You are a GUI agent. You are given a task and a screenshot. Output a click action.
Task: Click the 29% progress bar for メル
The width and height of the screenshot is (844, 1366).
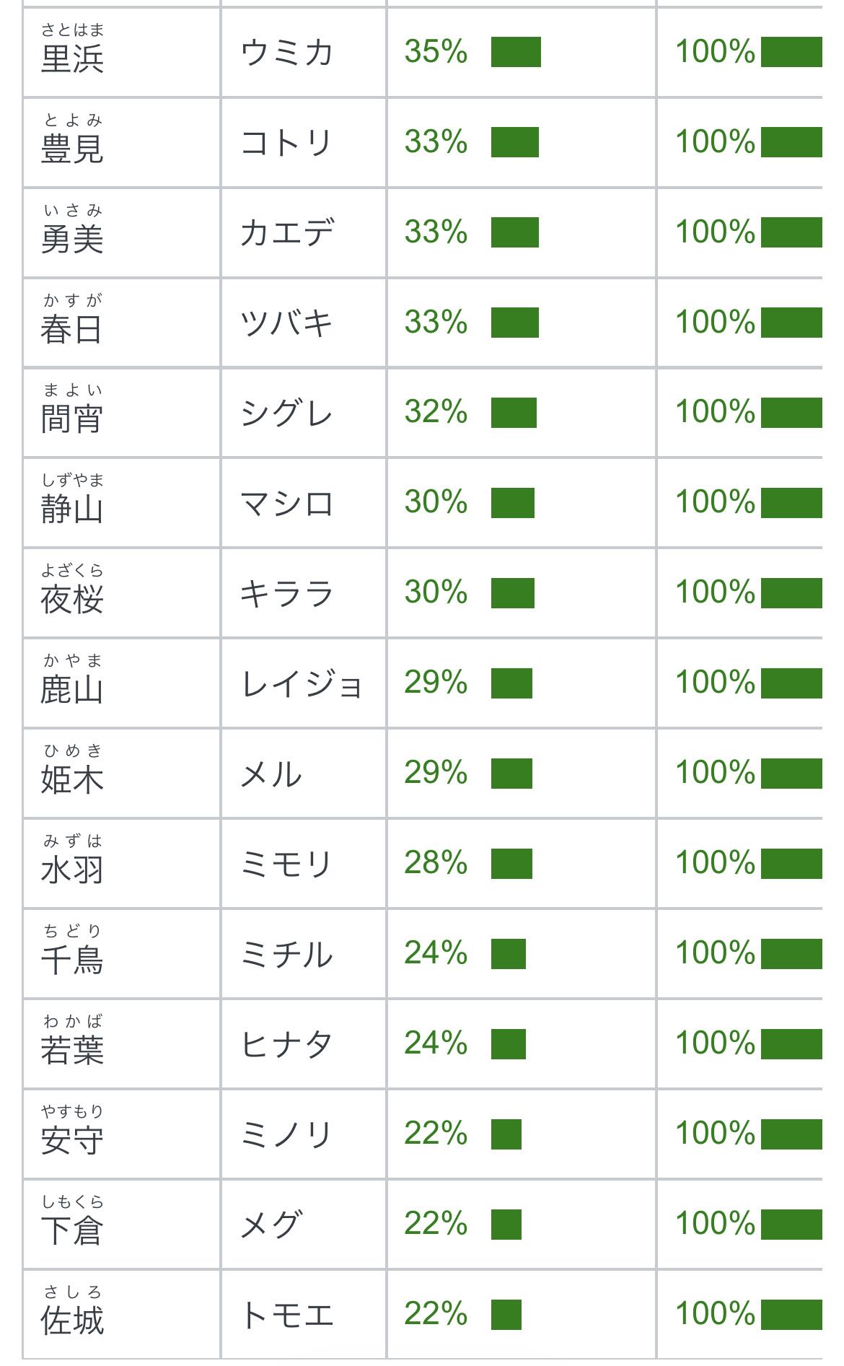coord(511,774)
